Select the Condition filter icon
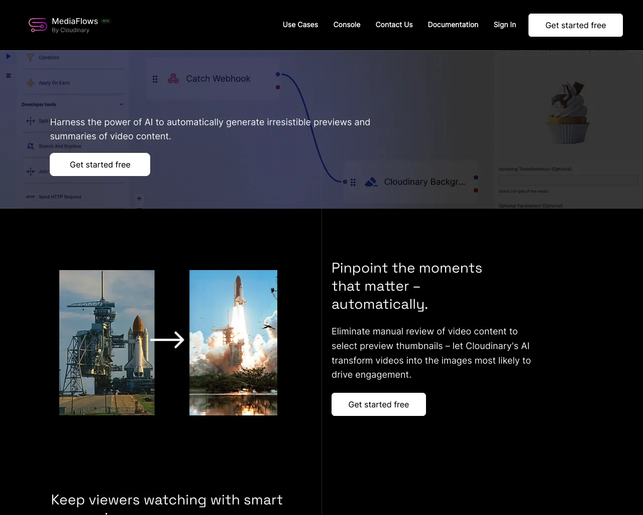This screenshot has width=643, height=515. click(x=30, y=57)
